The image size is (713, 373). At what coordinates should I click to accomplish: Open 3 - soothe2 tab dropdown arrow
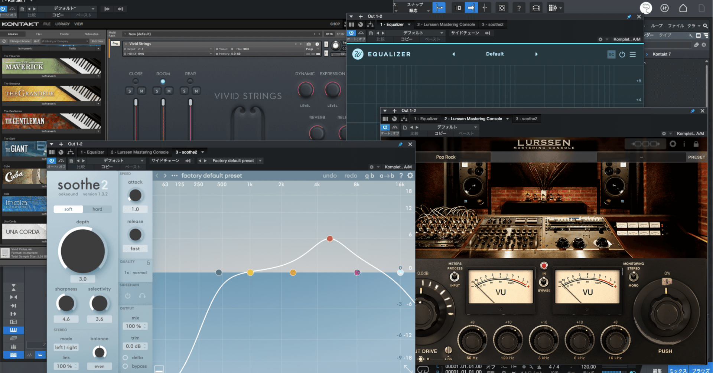(202, 152)
